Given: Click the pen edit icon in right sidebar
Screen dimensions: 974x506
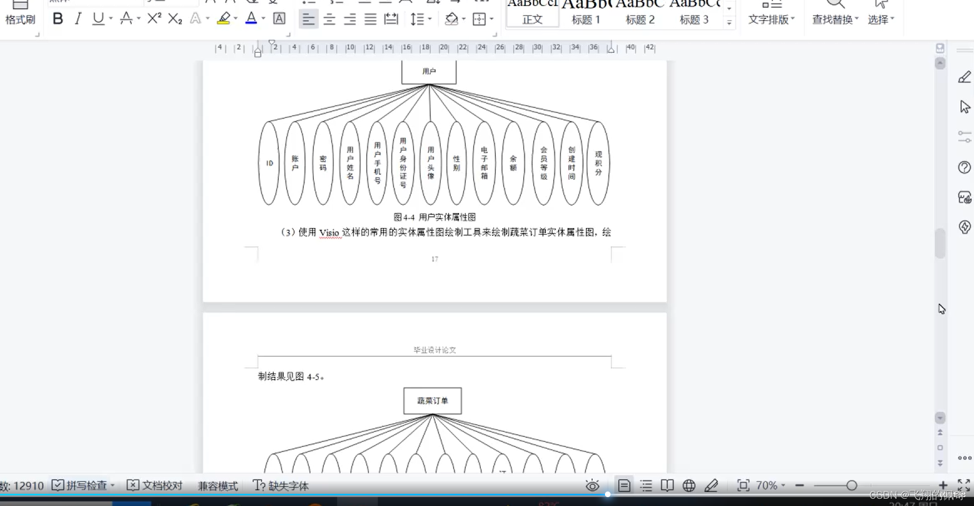Looking at the screenshot, I should point(965,77).
